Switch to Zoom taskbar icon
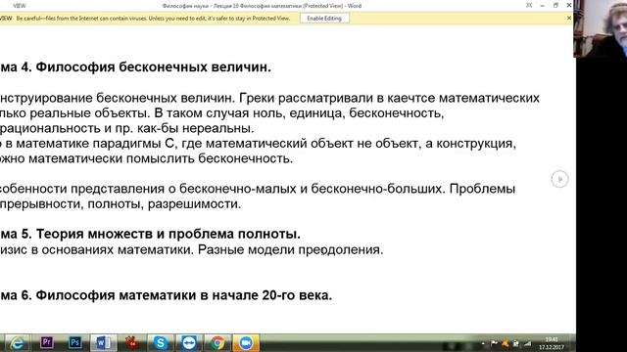The width and height of the screenshot is (627, 352). pyautogui.click(x=246, y=343)
